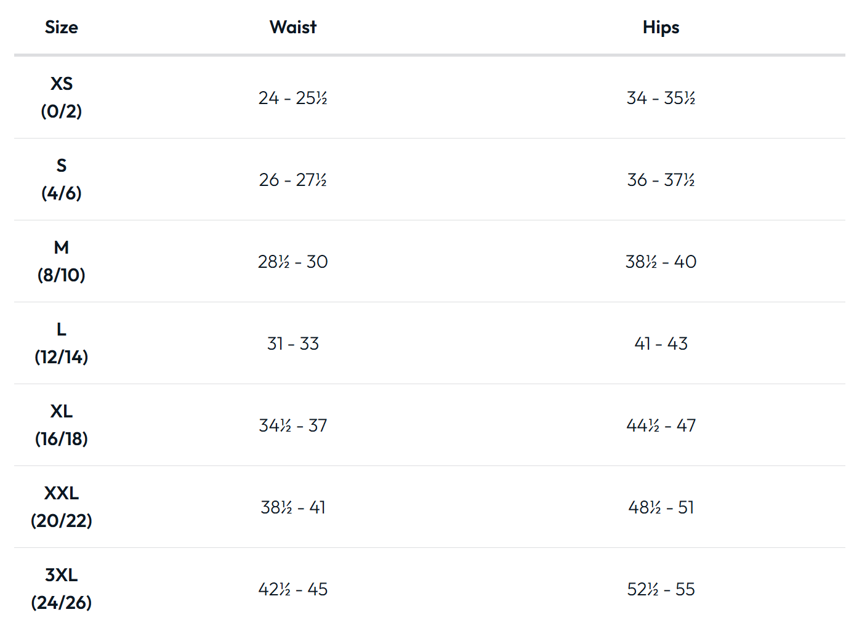Select waist value 24 - 25½

[x=293, y=98]
